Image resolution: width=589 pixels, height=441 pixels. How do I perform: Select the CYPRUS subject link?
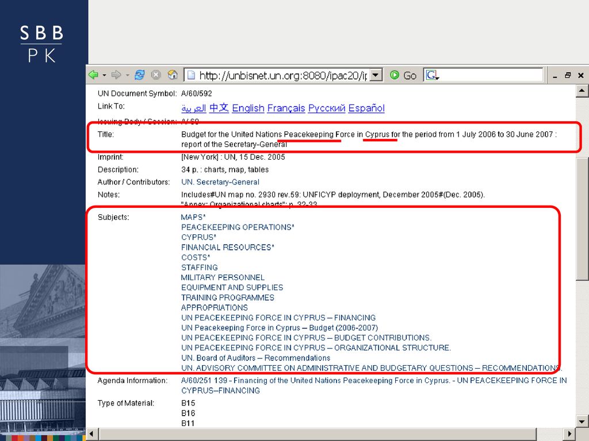pyautogui.click(x=198, y=237)
